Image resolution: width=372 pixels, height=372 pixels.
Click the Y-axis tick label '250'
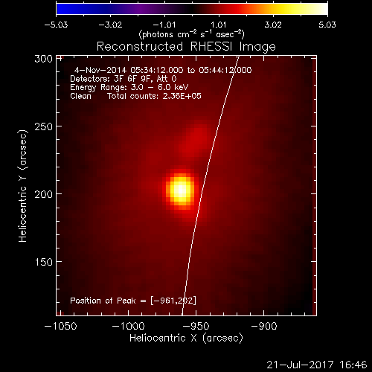coord(44,126)
